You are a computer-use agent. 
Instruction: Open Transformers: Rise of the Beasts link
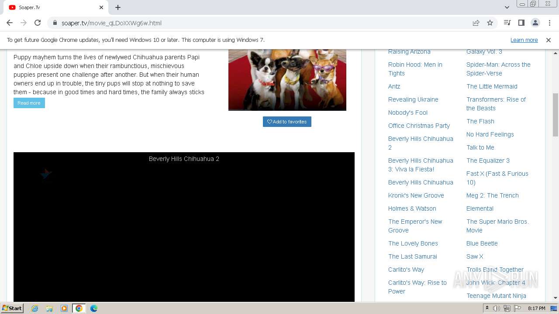[x=496, y=104]
